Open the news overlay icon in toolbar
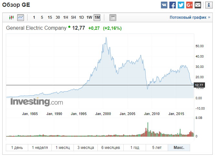Viewport: 215px width, 157px height. (x=113, y=17)
